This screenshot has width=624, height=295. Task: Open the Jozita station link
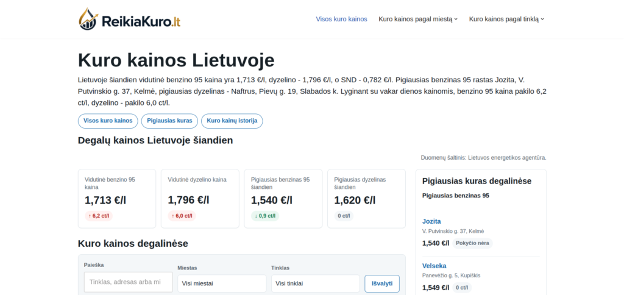pos(431,221)
